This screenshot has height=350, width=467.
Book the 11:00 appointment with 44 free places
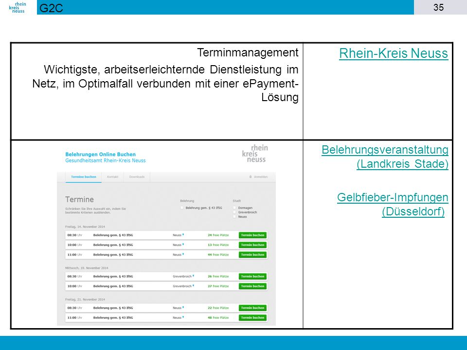(252, 255)
